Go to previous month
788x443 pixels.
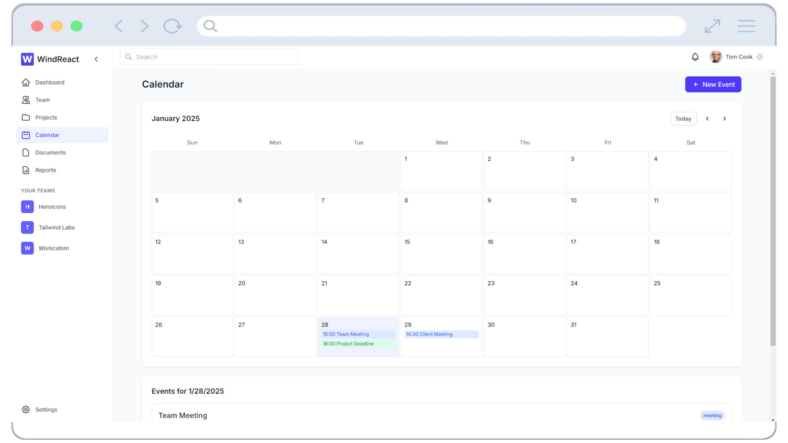click(x=707, y=119)
